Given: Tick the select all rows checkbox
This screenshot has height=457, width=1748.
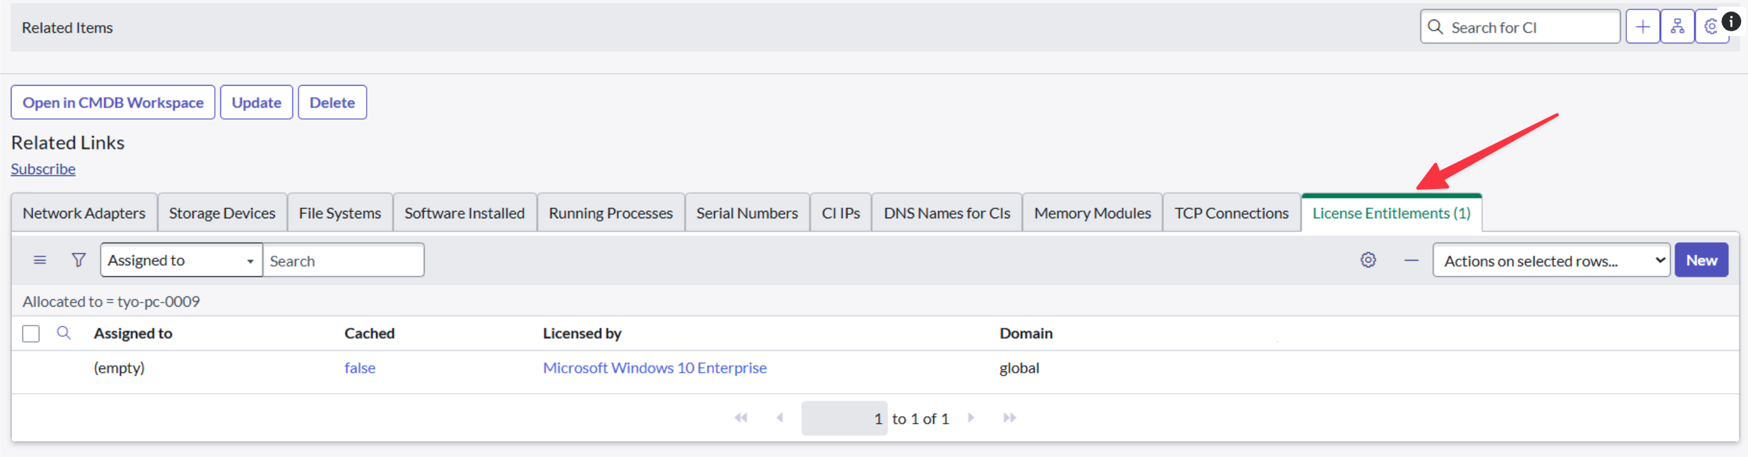Looking at the screenshot, I should pos(31,334).
